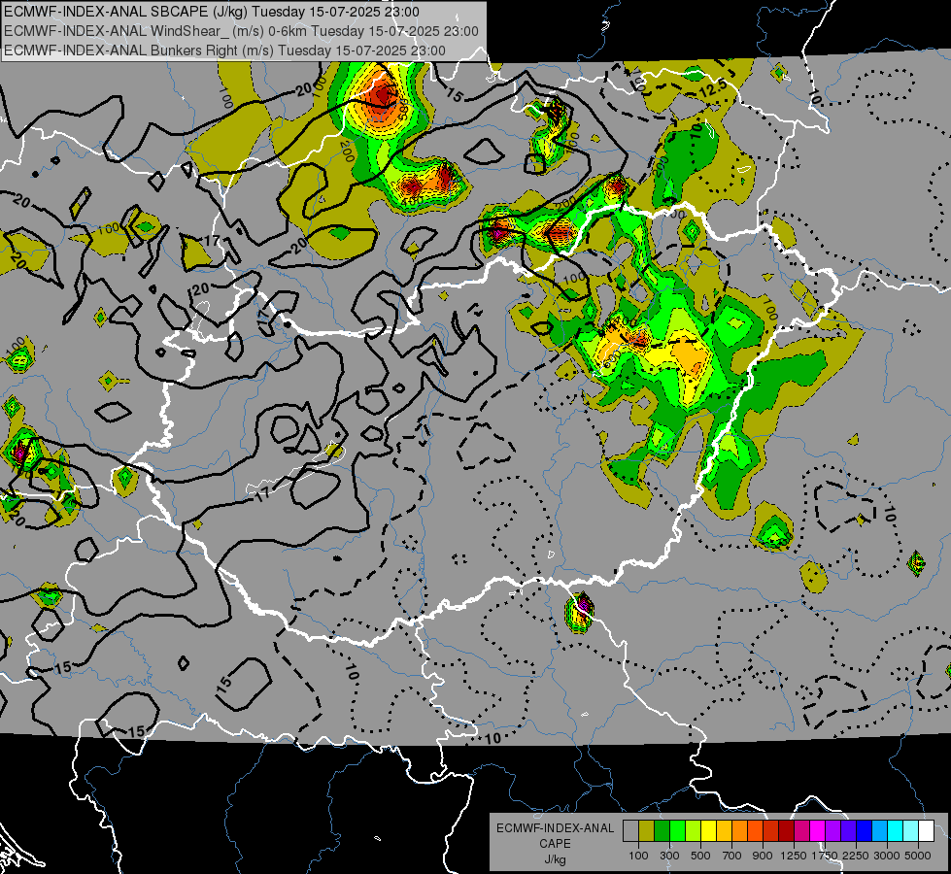Viewport: 951px width, 874px height.
Task: Click the legend ECMWF-INDEX-ANAL label
Action: click(x=555, y=828)
